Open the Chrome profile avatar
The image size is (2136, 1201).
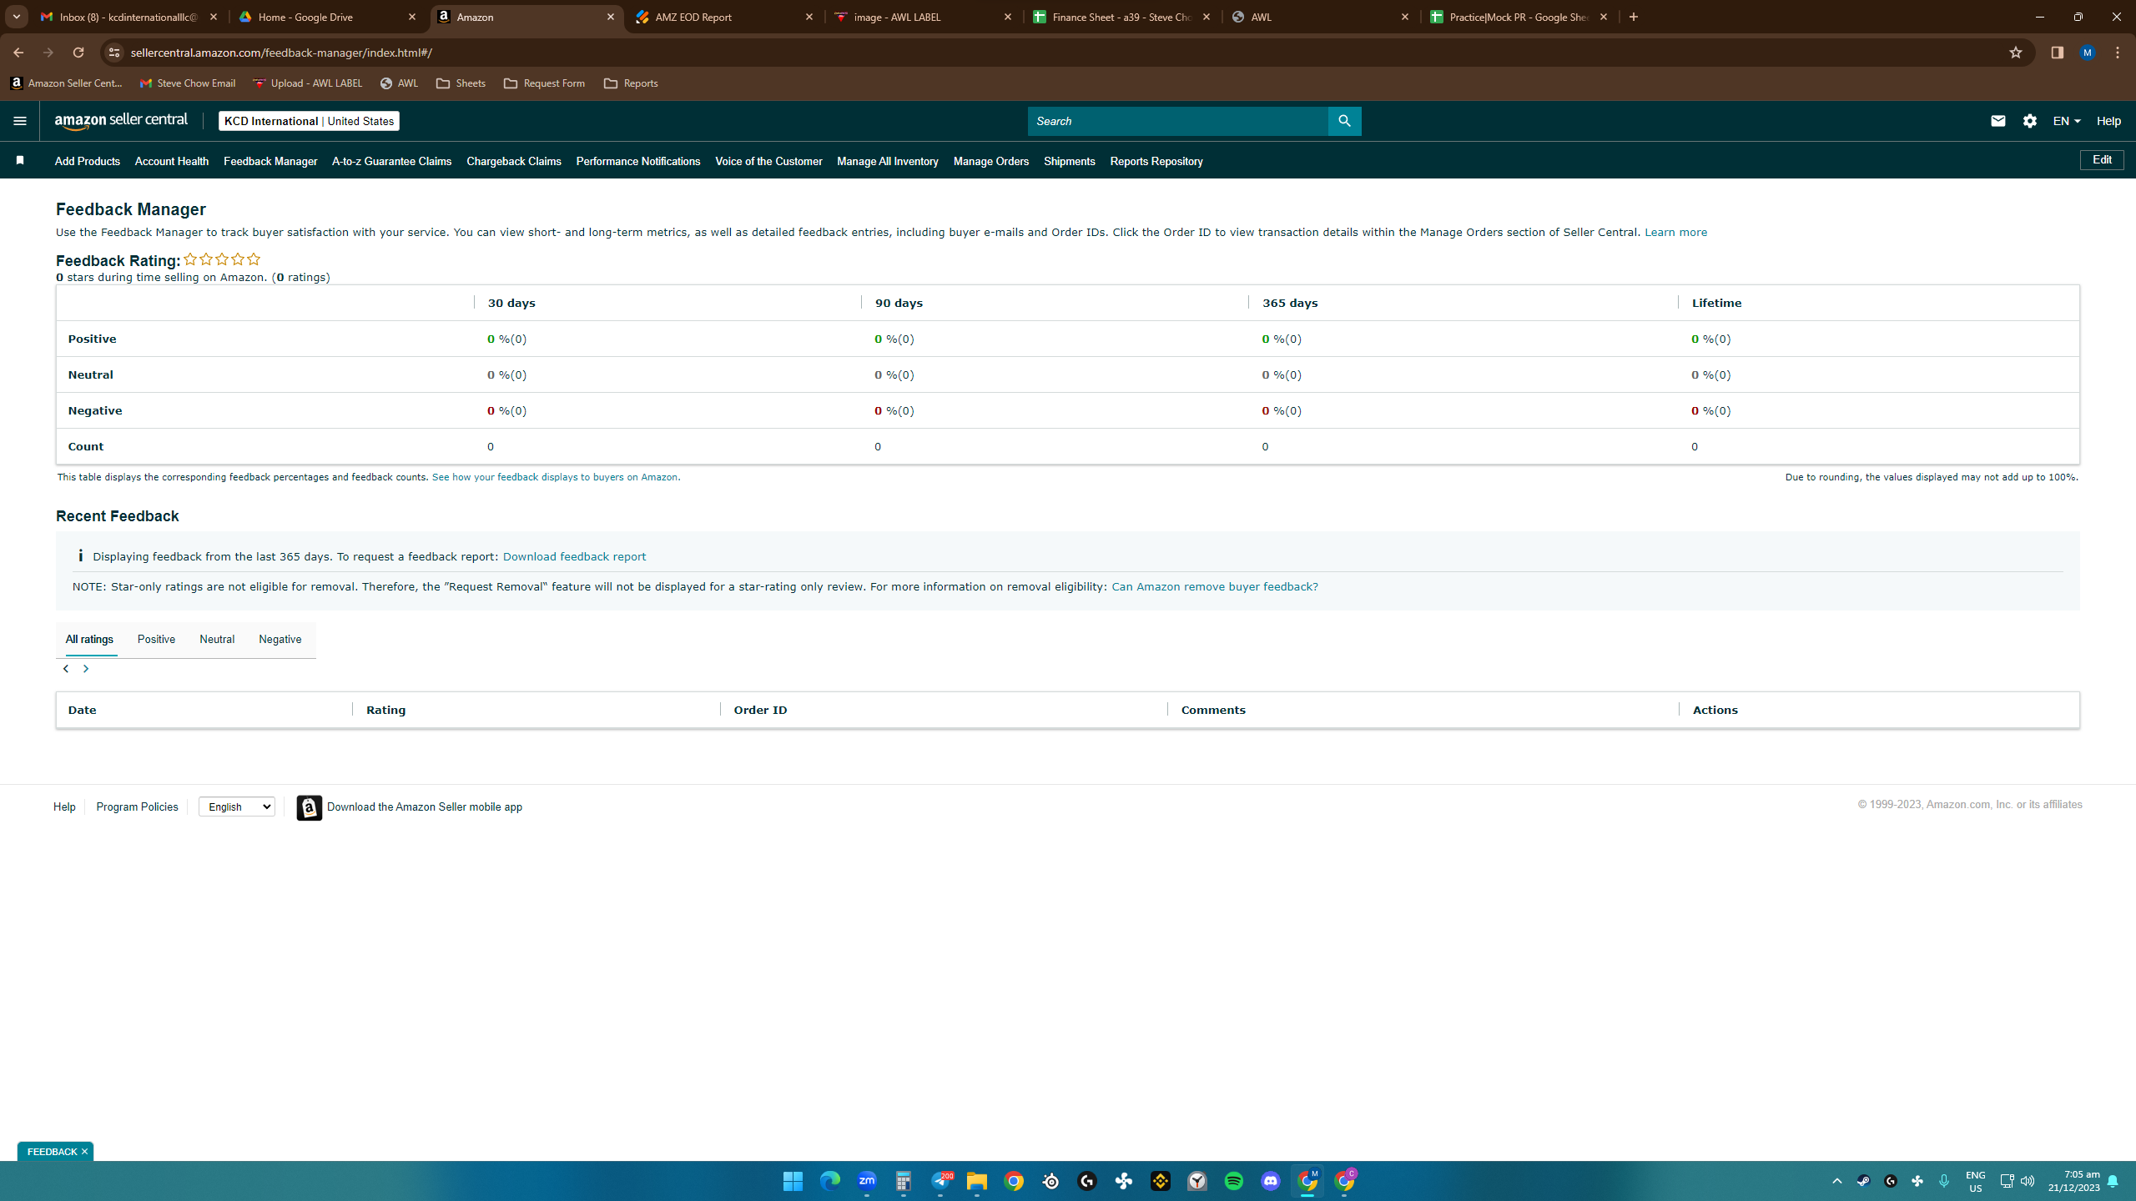[x=2088, y=53]
